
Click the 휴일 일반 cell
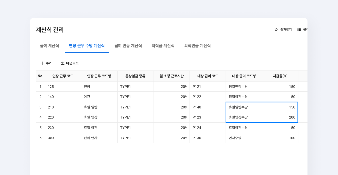pyautogui.click(x=99, y=107)
